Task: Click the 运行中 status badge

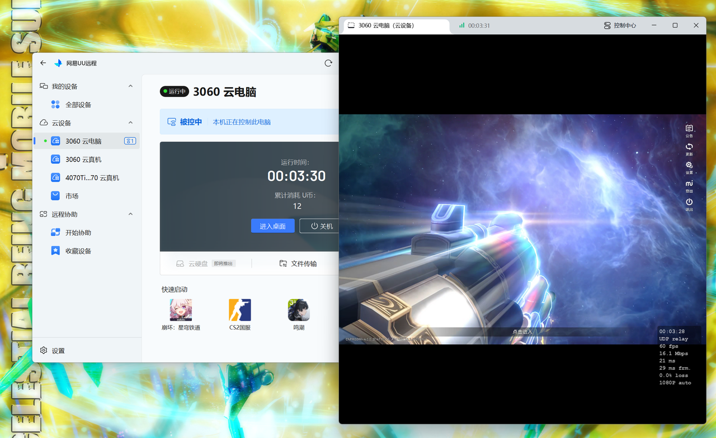Action: (174, 91)
